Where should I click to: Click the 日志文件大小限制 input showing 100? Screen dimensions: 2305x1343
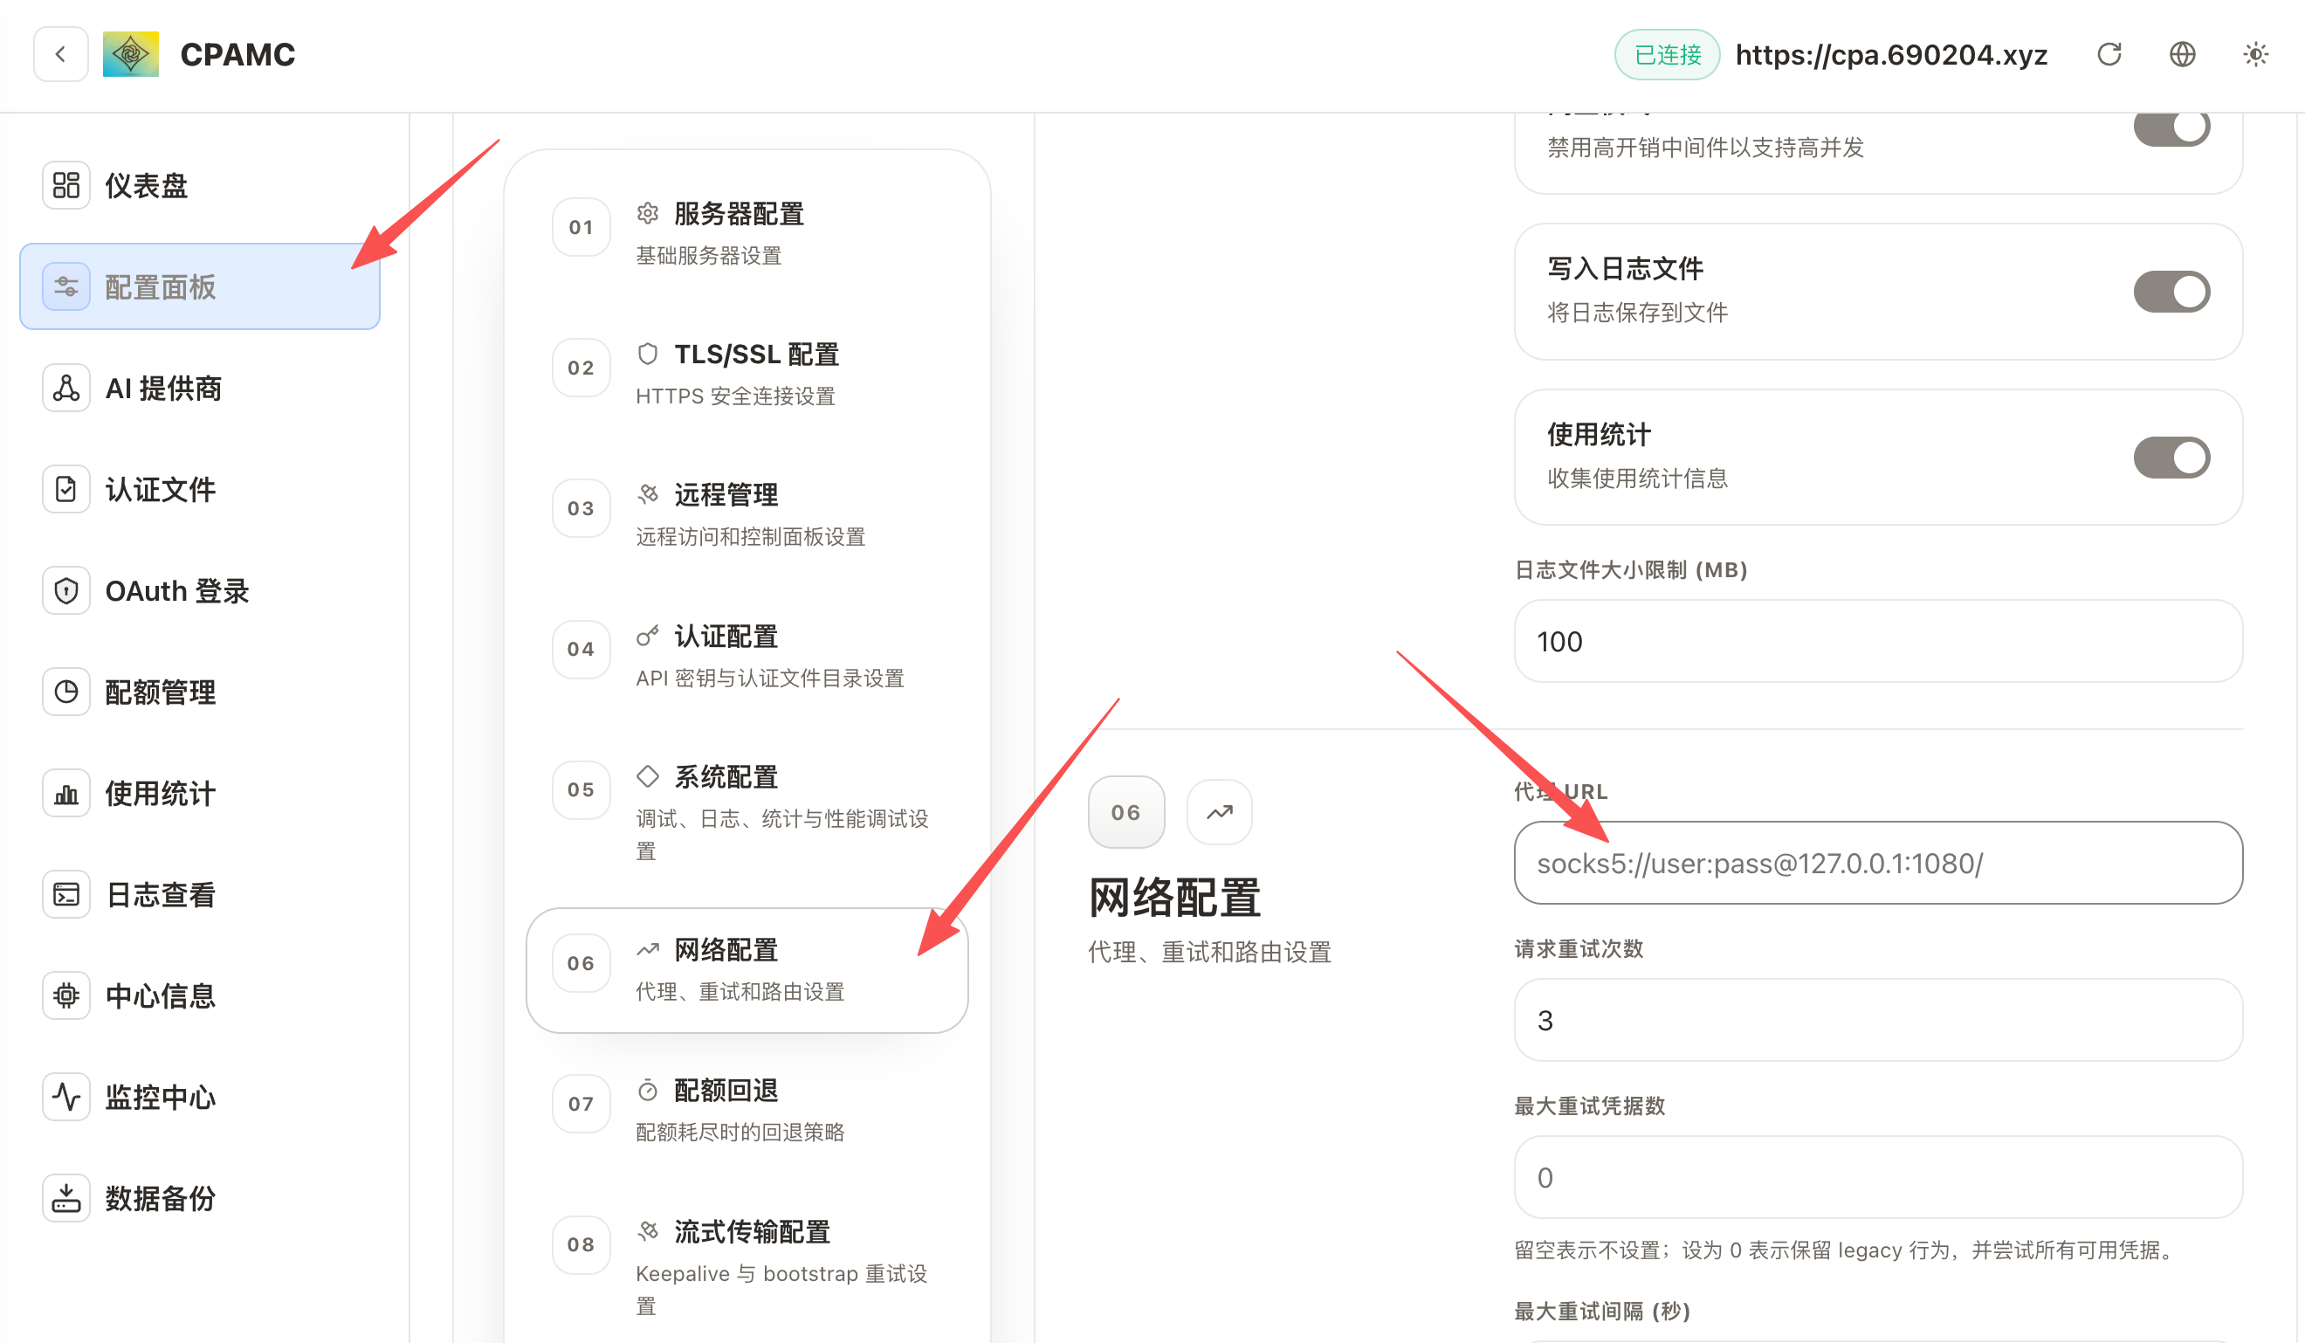[1878, 641]
